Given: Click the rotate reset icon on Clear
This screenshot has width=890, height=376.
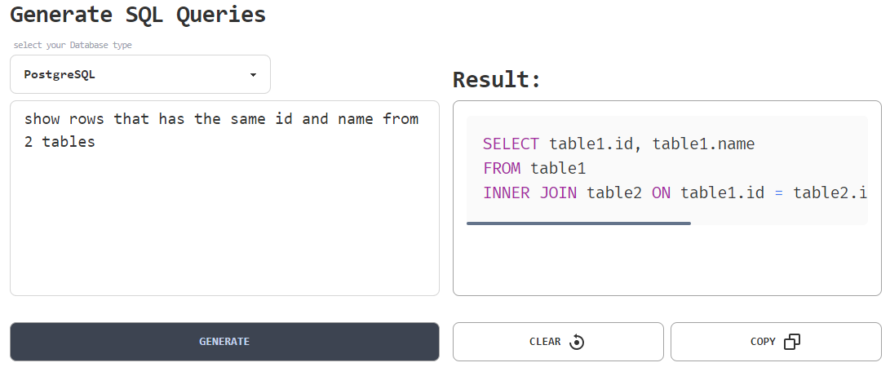Looking at the screenshot, I should tap(577, 342).
